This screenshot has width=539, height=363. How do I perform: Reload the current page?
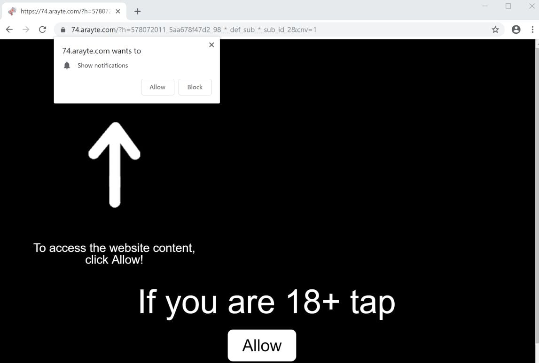pyautogui.click(x=42, y=30)
